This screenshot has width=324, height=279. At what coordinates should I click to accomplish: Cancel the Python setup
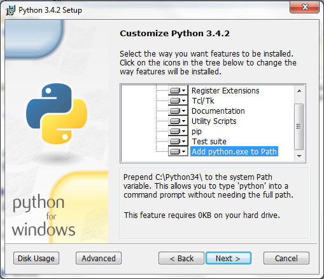coord(286,258)
